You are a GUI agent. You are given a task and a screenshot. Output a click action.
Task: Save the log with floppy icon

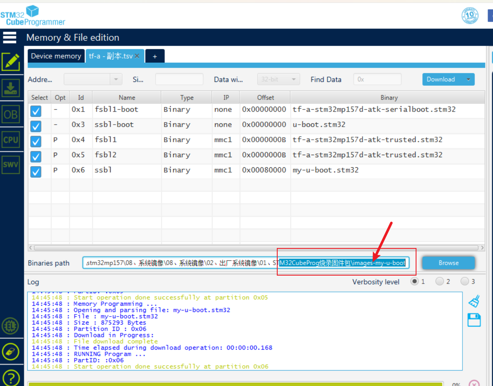point(474,320)
